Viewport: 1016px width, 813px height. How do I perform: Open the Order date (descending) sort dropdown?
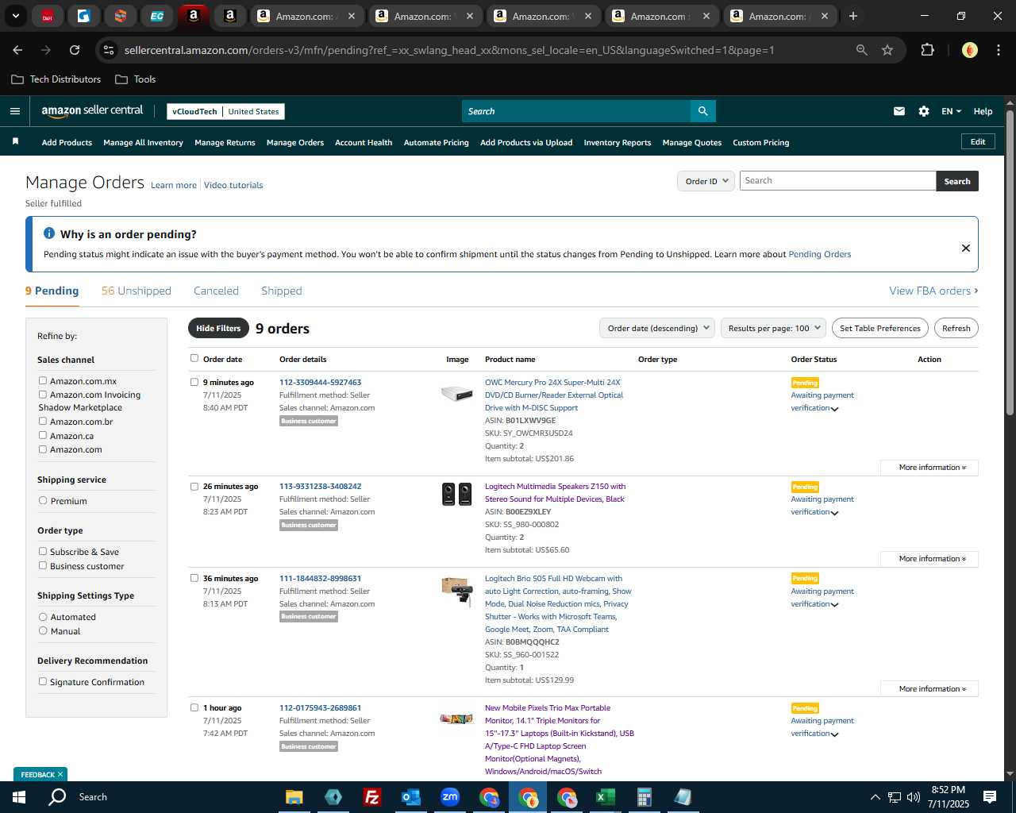pos(657,328)
